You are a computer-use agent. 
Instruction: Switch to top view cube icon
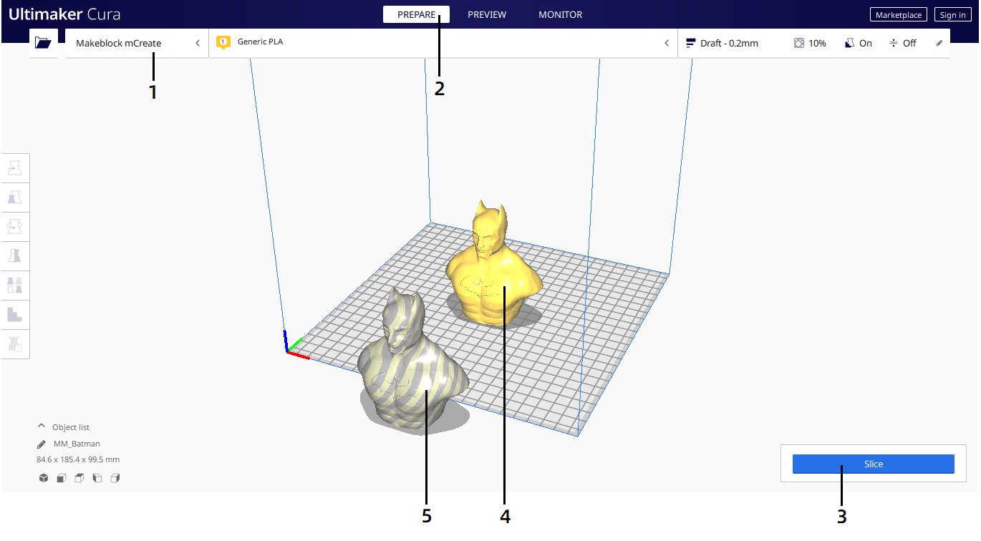coord(79,478)
